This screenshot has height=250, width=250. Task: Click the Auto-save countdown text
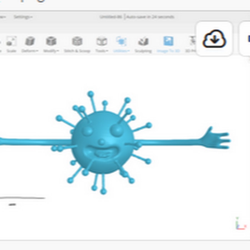150,17
